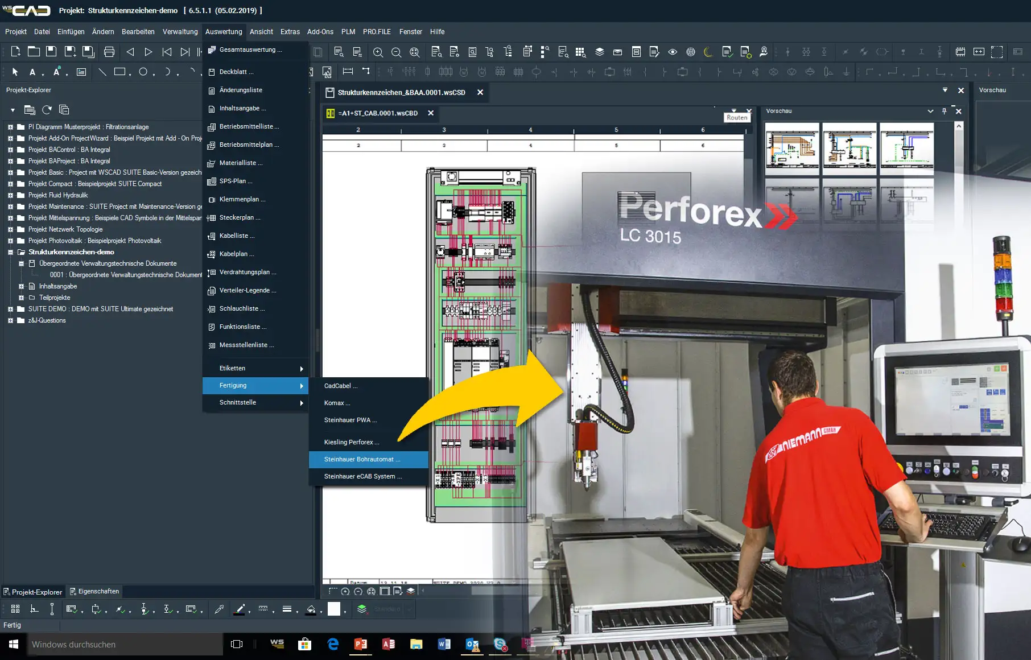Choose Steinhauer eCAB System entry
This screenshot has width=1031, height=660.
pyautogui.click(x=369, y=476)
